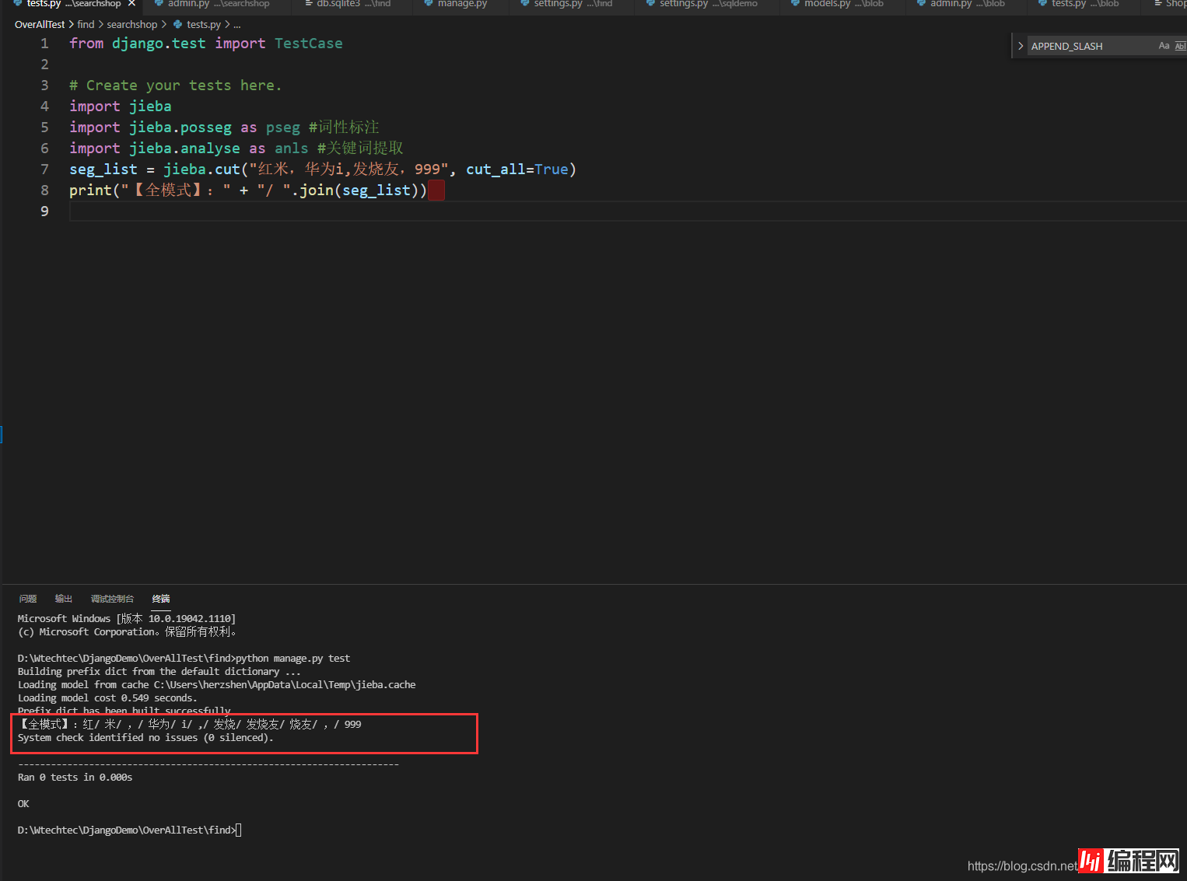Image resolution: width=1187 pixels, height=881 pixels.
Task: Open the 调试控制台 debug console tab
Action: pos(112,599)
